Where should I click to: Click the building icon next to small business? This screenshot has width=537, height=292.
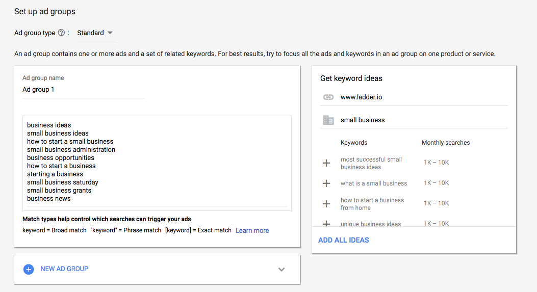click(328, 120)
